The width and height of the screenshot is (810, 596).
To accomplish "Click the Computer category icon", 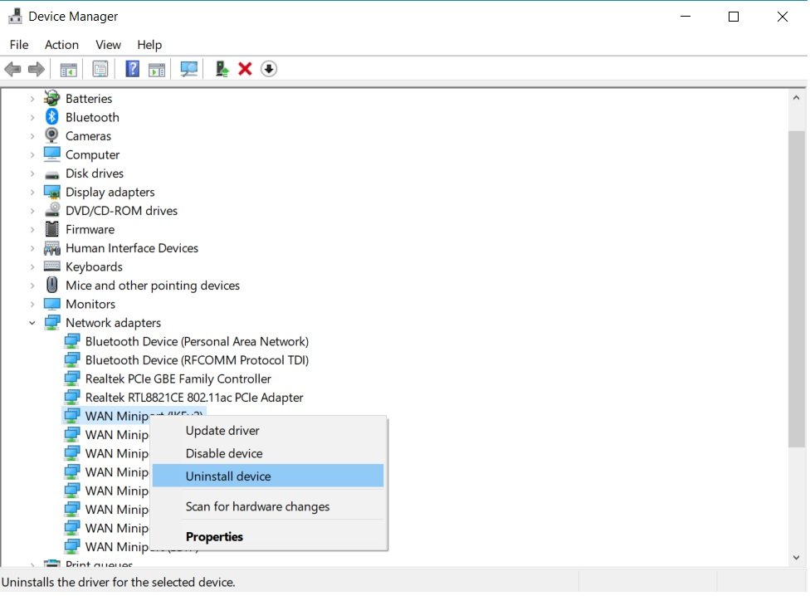I will [51, 154].
